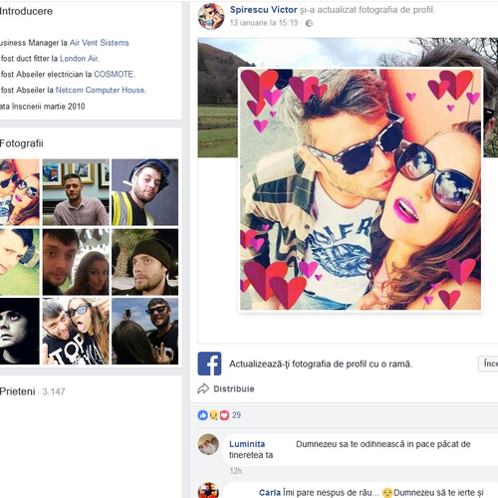Click the blue Facebook logo icon
Screen dimensions: 498x498
(209, 364)
